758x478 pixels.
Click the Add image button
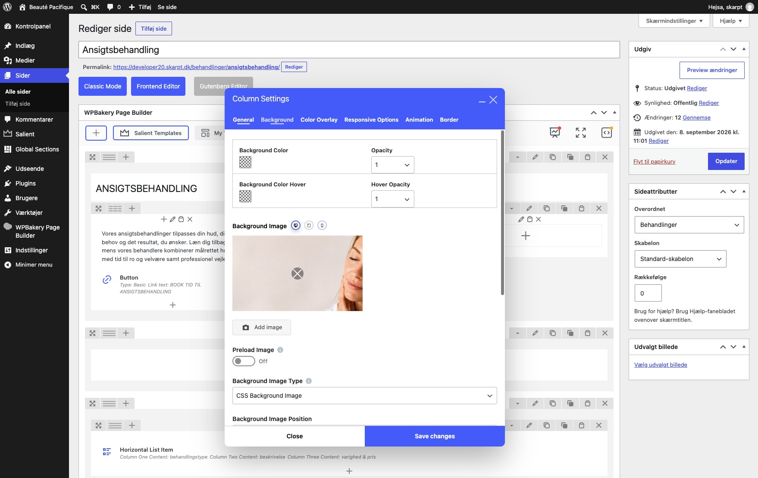pos(262,327)
